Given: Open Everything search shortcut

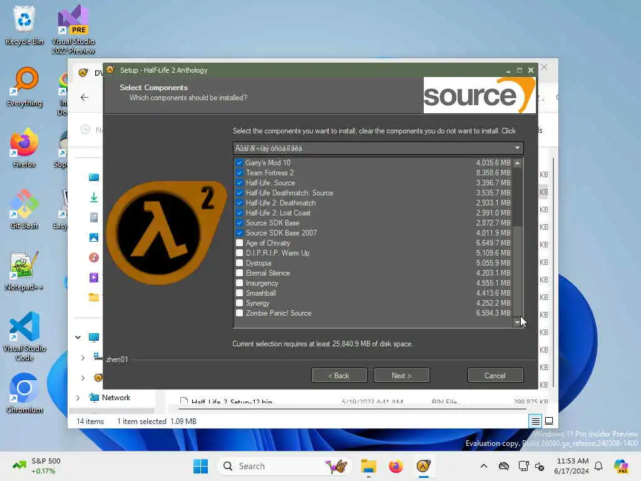Looking at the screenshot, I should click(24, 86).
